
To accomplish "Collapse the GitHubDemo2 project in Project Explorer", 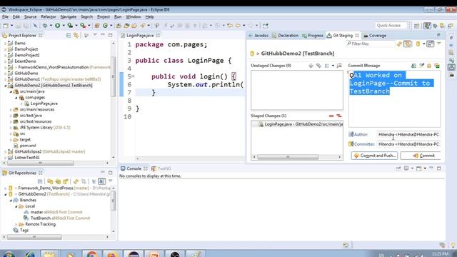I will pos(5,86).
